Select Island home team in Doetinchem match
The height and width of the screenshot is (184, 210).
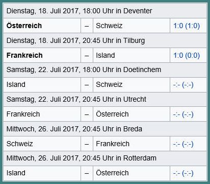point(42,85)
